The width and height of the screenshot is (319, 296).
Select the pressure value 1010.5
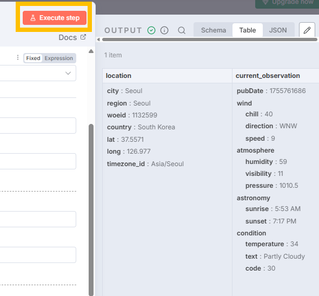tap(289, 186)
